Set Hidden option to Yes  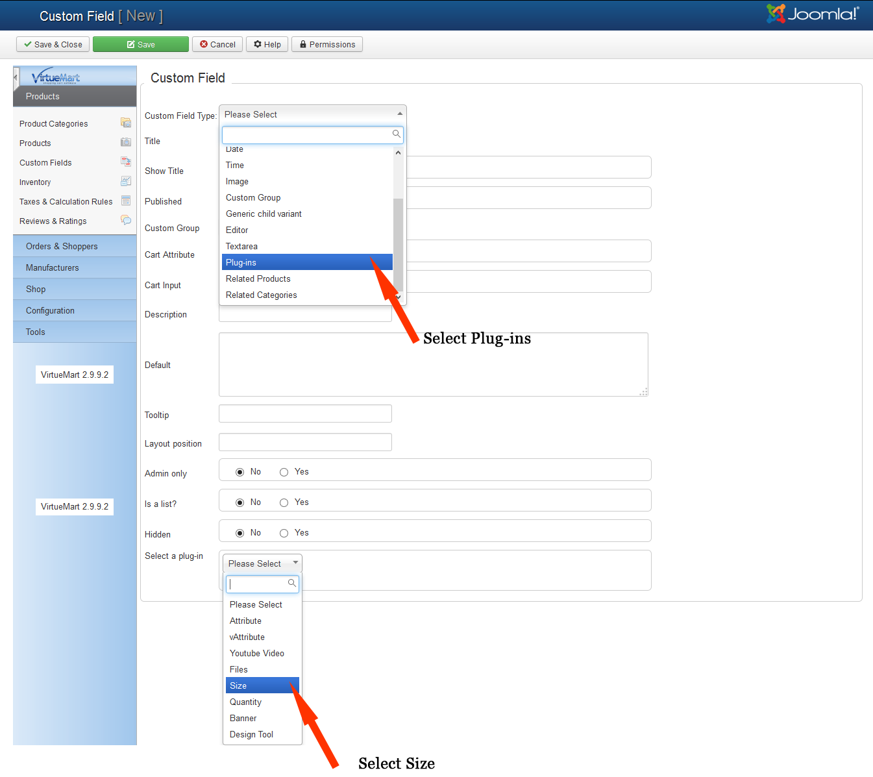pos(284,534)
